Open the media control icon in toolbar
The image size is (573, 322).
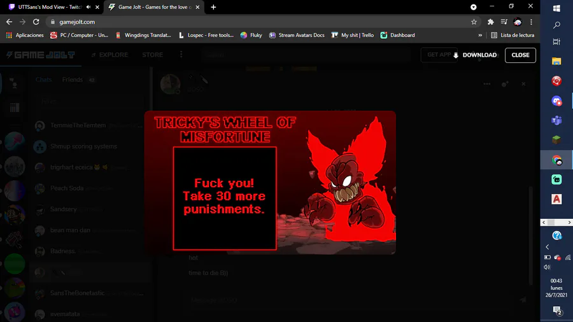click(x=504, y=22)
